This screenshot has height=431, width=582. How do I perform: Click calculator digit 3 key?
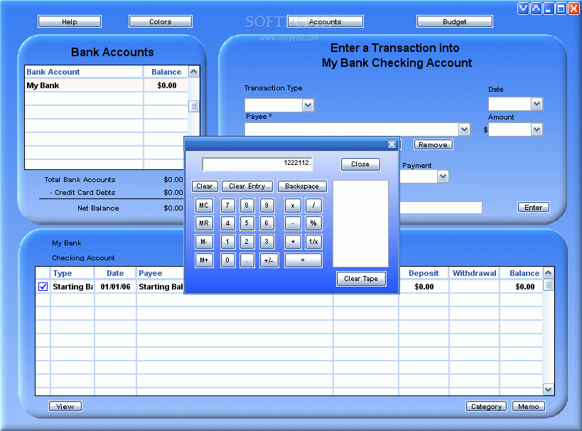pos(266,242)
